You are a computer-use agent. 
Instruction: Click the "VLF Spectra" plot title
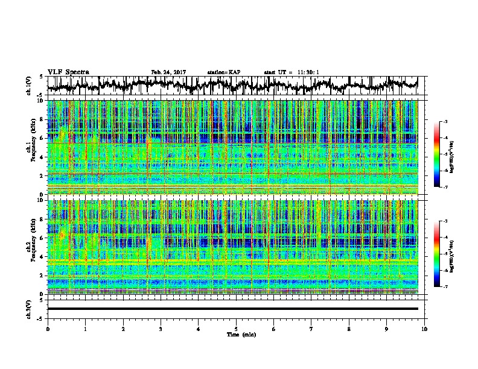[68, 72]
